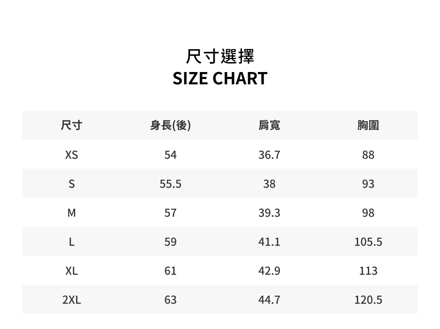Click the SIZE CHART heading text

[x=220, y=79]
